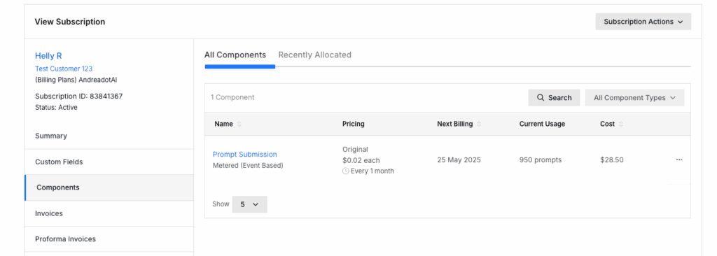Image resolution: width=717 pixels, height=256 pixels.
Task: Click the $0.02 each price text
Action: (361, 160)
